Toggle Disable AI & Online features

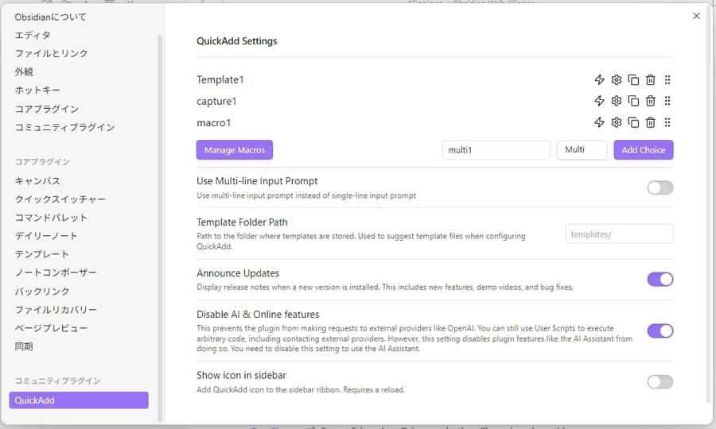(x=660, y=331)
